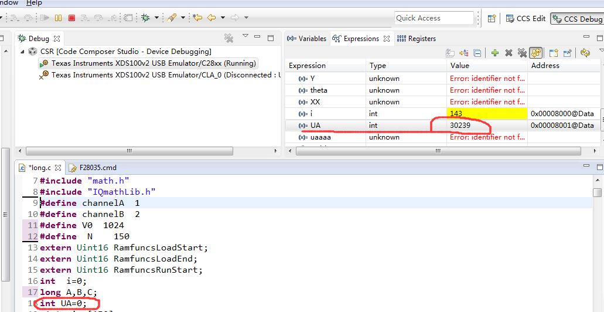Select the UA expression row

click(442, 126)
